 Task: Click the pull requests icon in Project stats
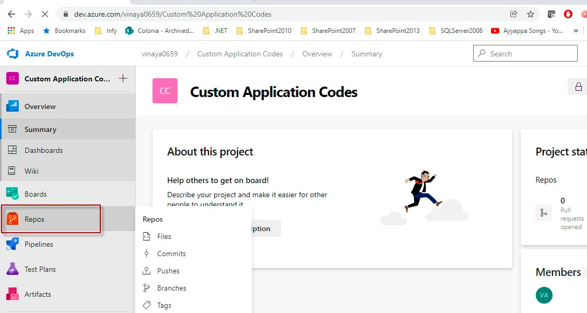click(544, 213)
